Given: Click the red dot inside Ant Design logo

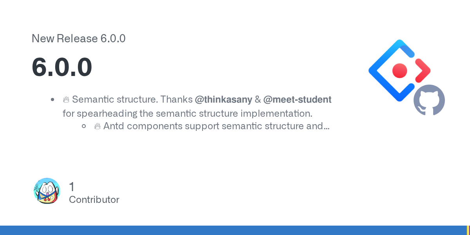Looking at the screenshot, I should (x=400, y=70).
